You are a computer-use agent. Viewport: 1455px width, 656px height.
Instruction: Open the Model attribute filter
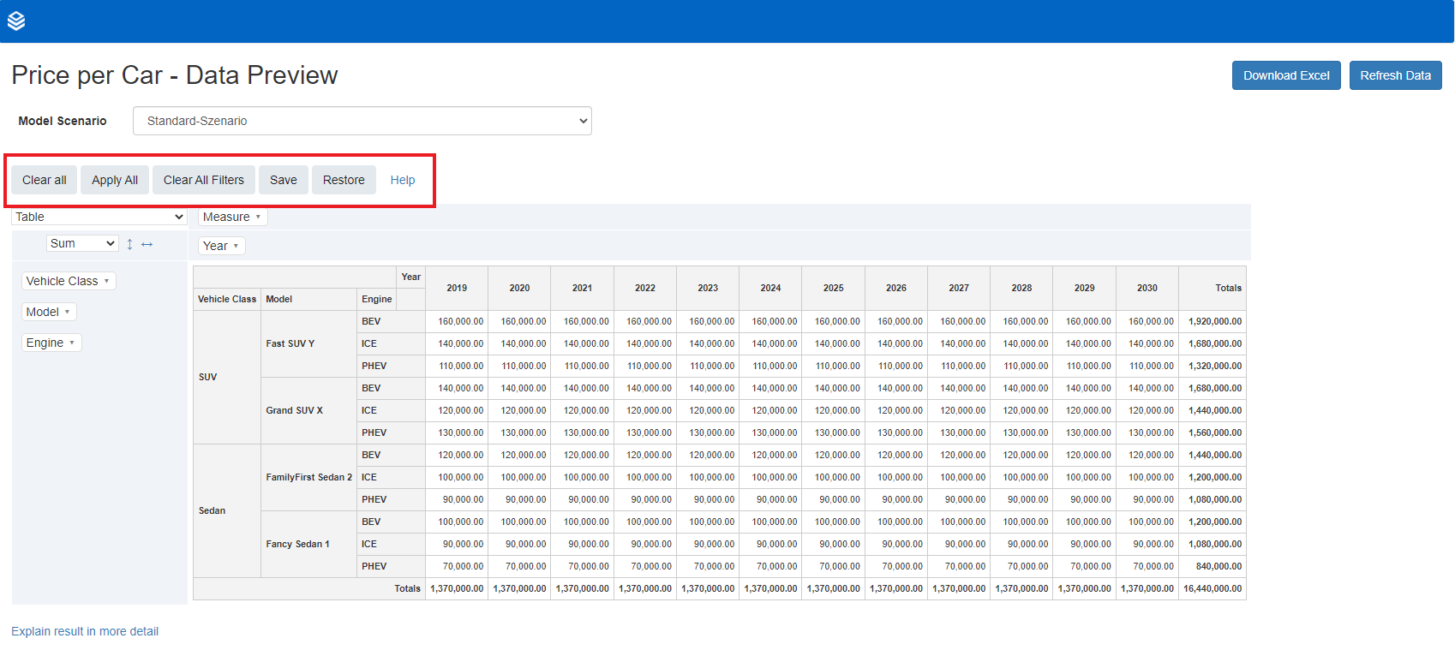tap(67, 312)
